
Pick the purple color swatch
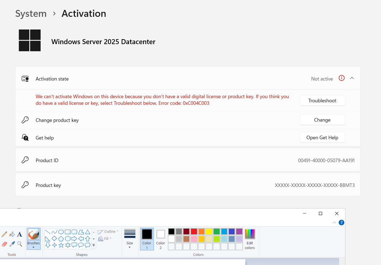(239, 231)
